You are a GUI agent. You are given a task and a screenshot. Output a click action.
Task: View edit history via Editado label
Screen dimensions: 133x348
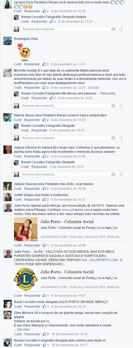[x=93, y=88]
